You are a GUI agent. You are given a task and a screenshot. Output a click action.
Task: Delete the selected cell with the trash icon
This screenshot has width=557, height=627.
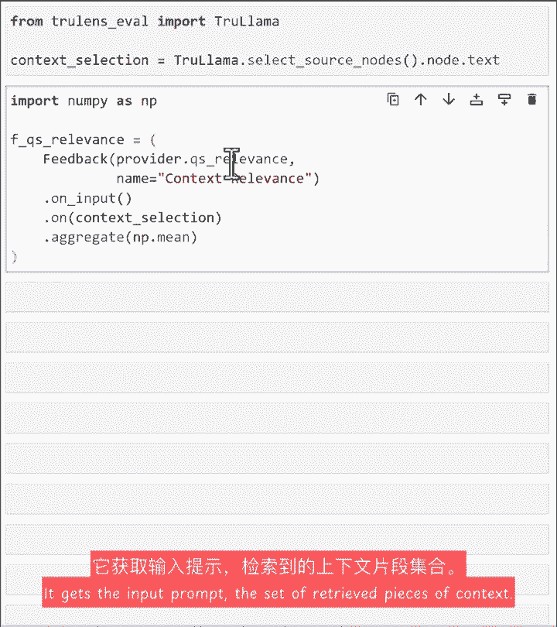coord(531,99)
